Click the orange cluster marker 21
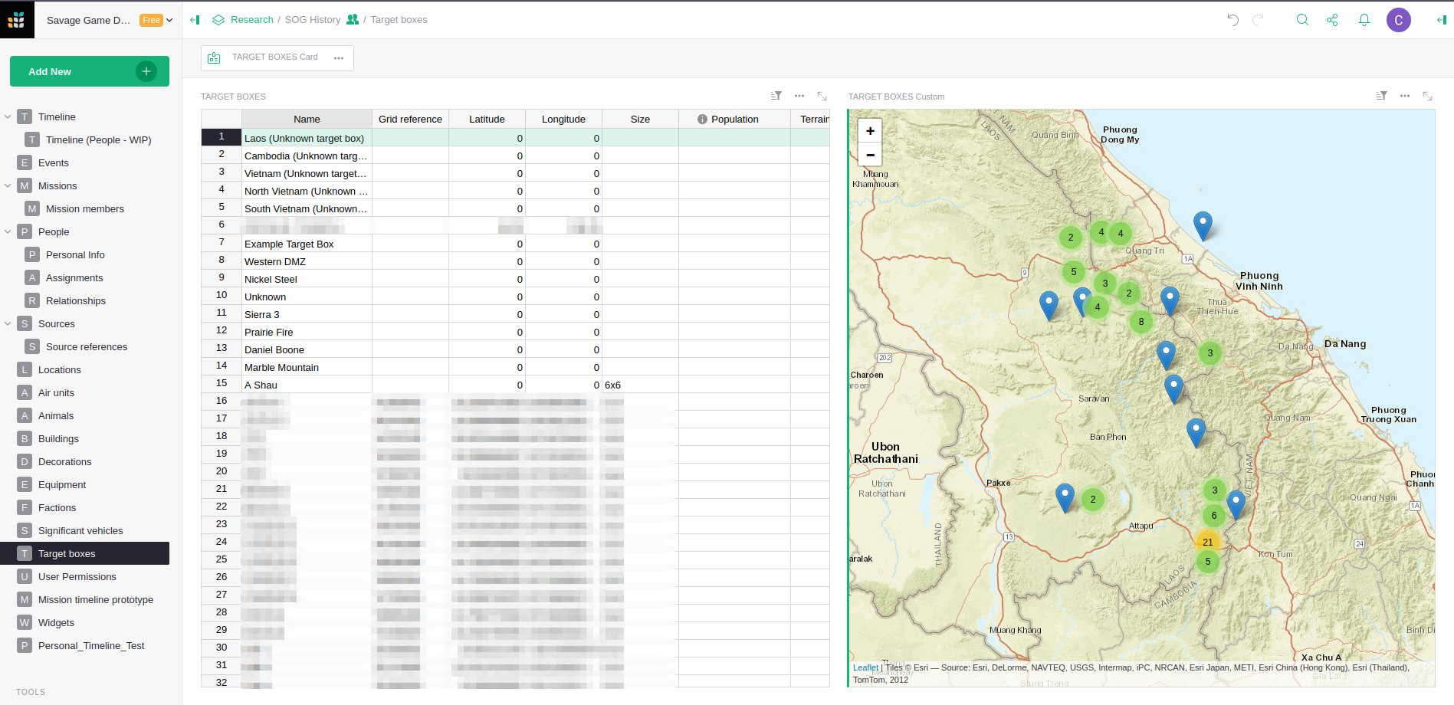1454x705 pixels. (1207, 542)
